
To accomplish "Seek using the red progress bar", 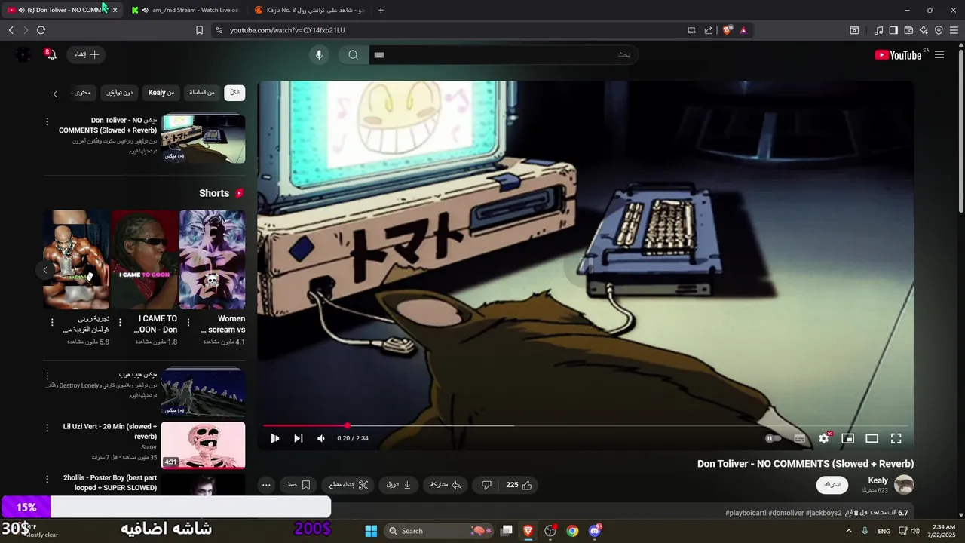I will (584, 426).
